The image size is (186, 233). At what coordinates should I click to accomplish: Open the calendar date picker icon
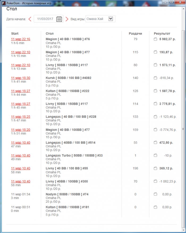[x=59, y=19]
